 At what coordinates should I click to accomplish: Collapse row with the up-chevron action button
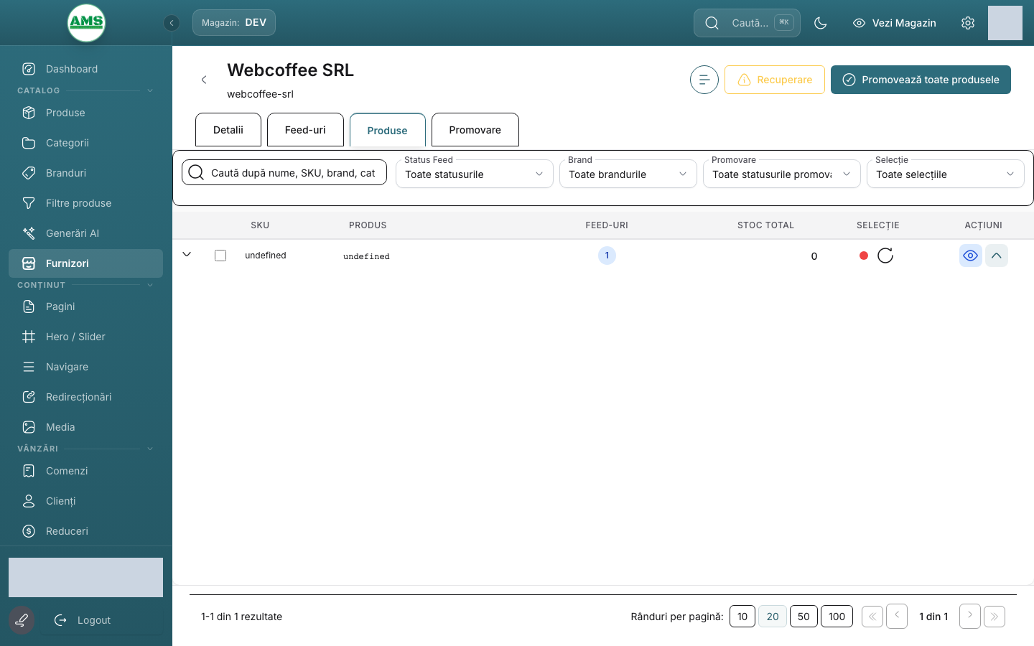point(997,256)
